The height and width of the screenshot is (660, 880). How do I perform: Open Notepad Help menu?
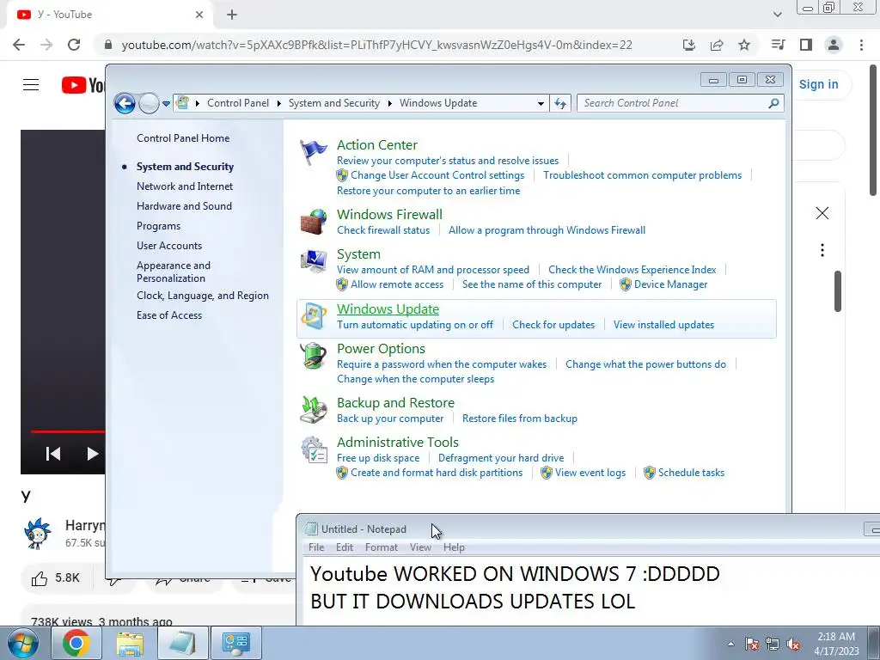pyautogui.click(x=454, y=547)
